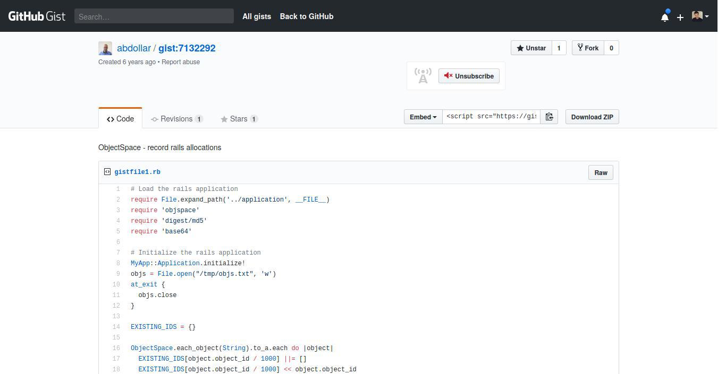Click the code line objs.close
This screenshot has width=726, height=374.
click(157, 295)
